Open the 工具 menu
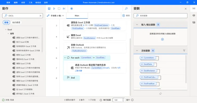This screenshot has width=197, height=103. point(31,2)
